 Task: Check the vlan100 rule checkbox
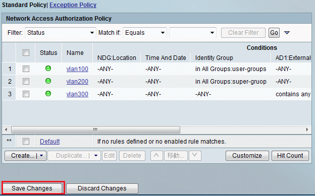click(x=26, y=69)
